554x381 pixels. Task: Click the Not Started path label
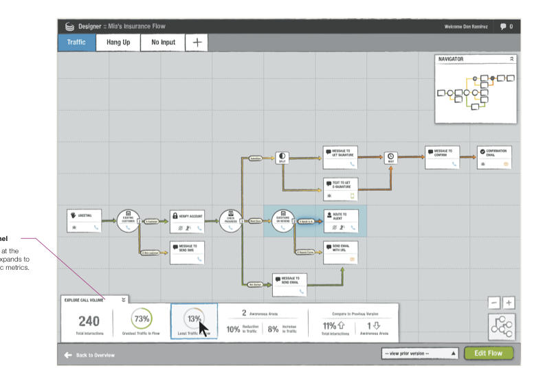pyautogui.click(x=255, y=284)
